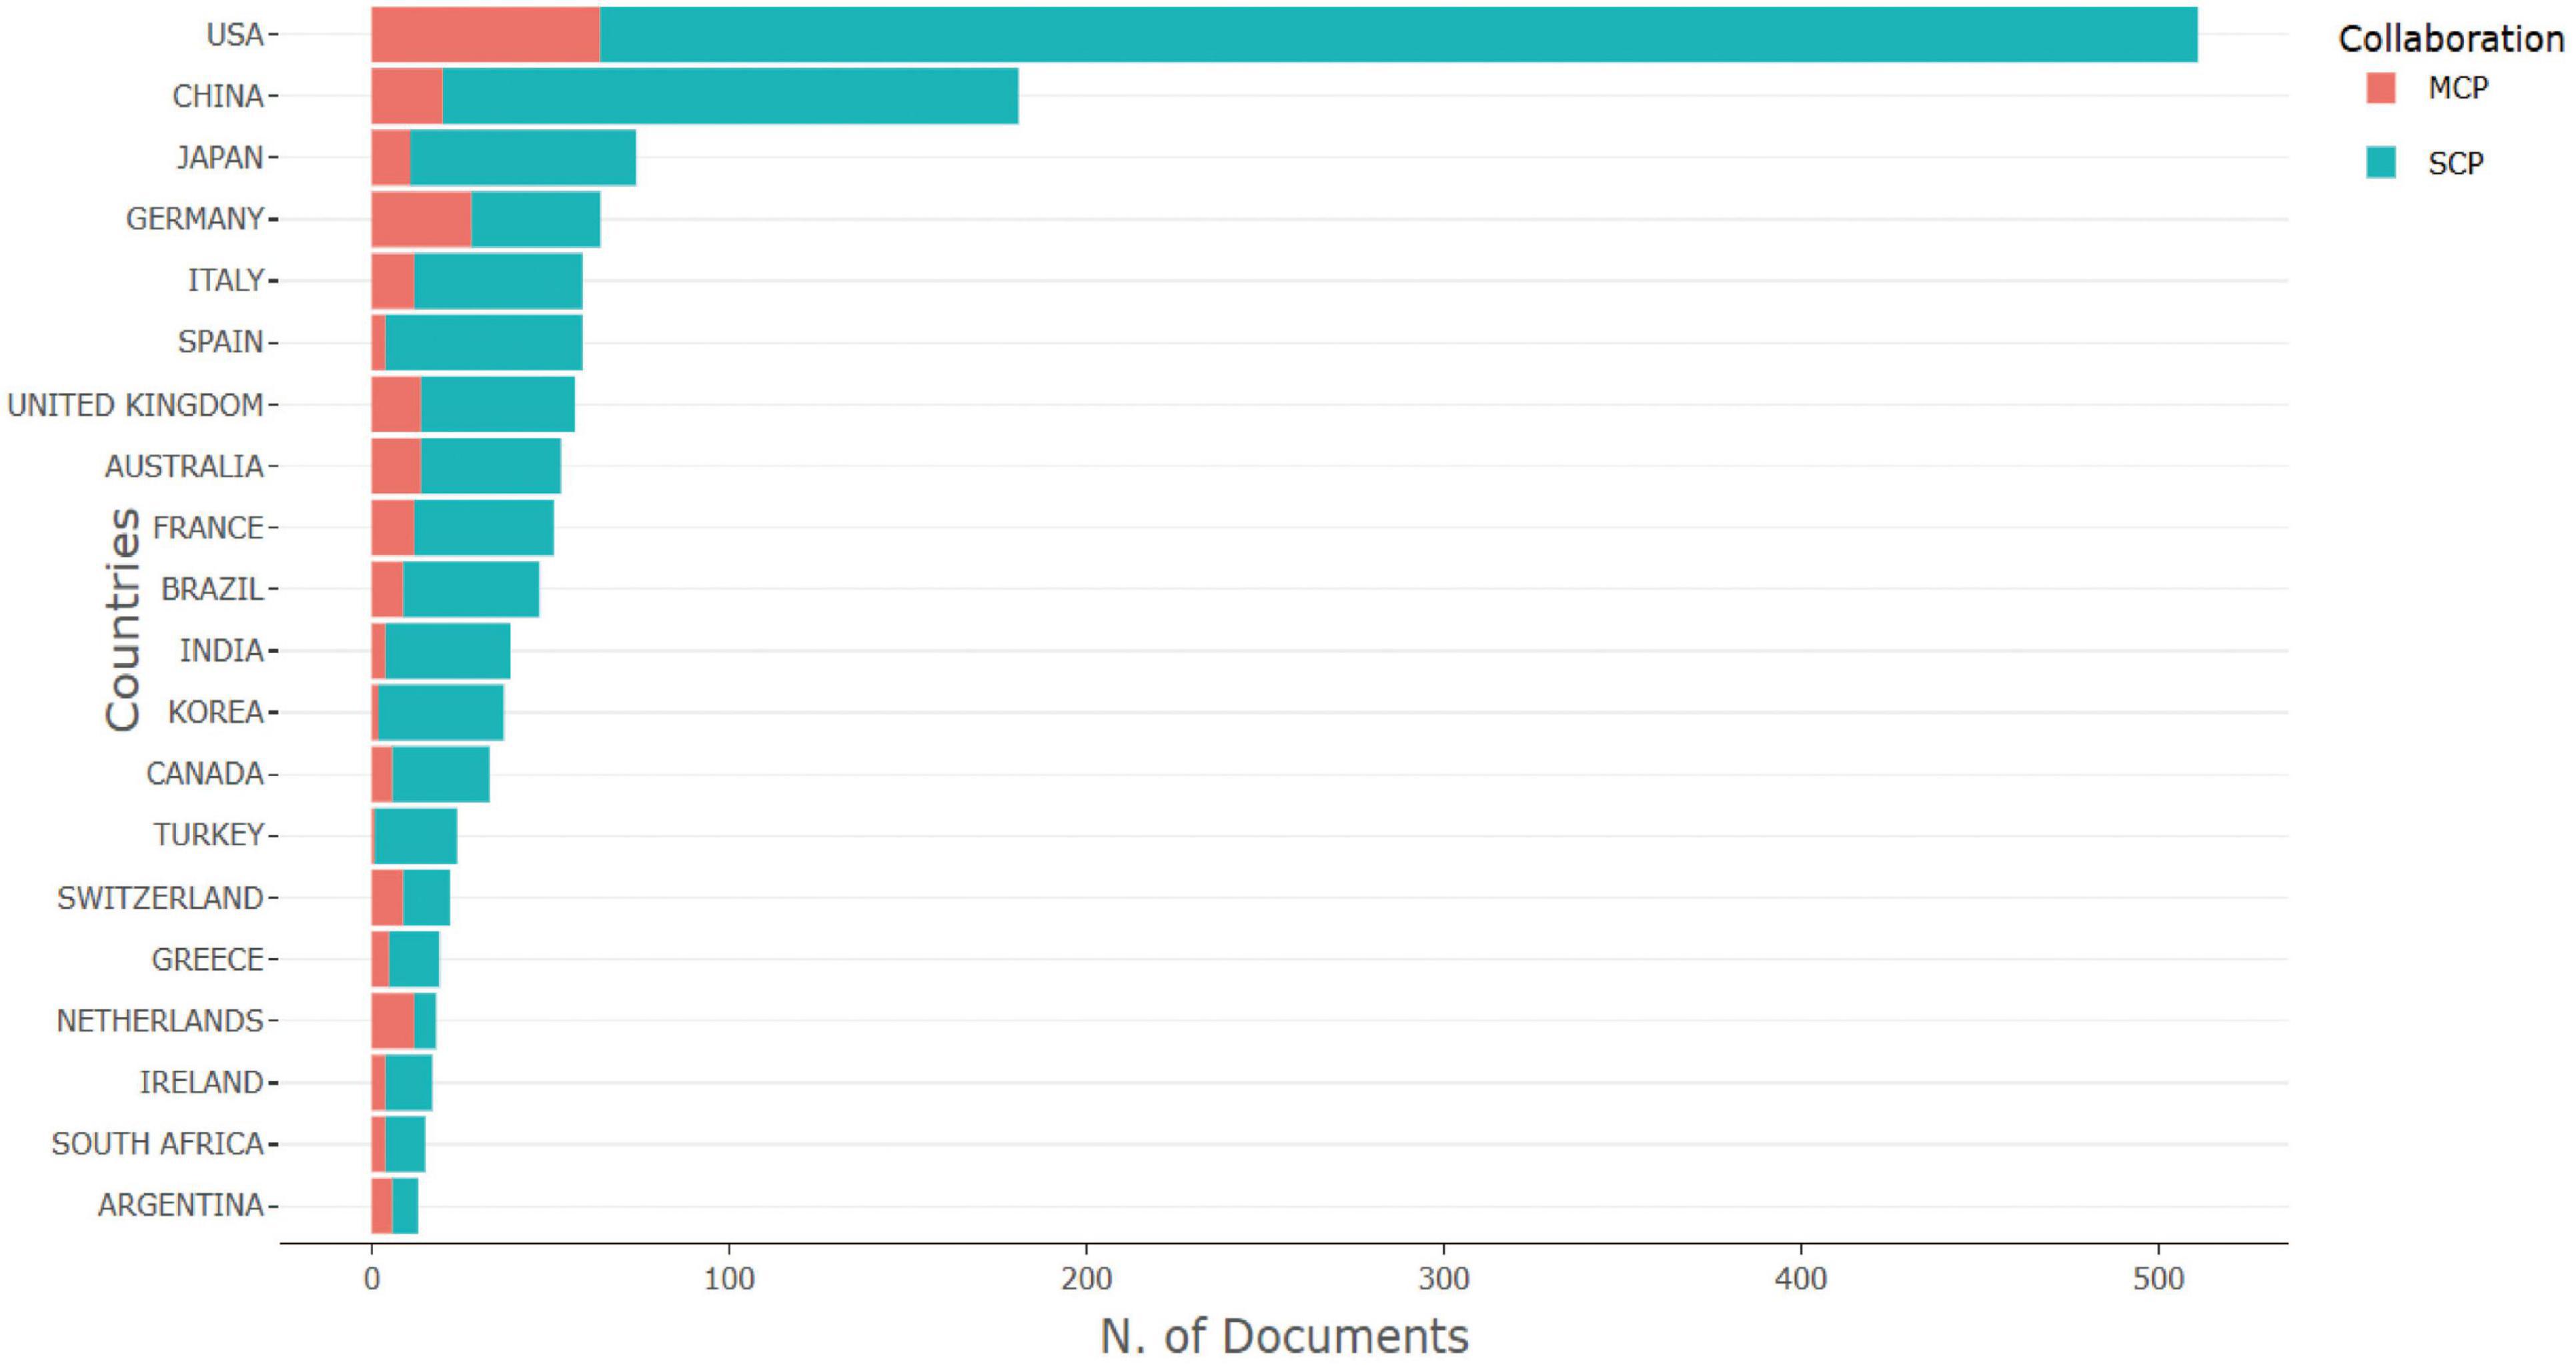The image size is (2576, 1365).
Task: Click the AUSTRALIA axis label
Action: 184,466
